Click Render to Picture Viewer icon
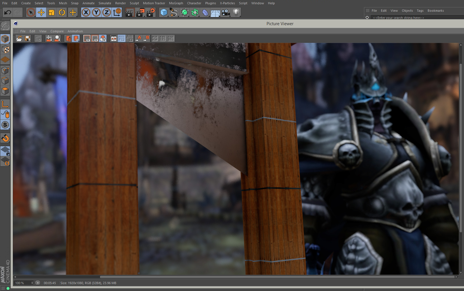Image resolution: width=464 pixels, height=291 pixels. [x=140, y=12]
